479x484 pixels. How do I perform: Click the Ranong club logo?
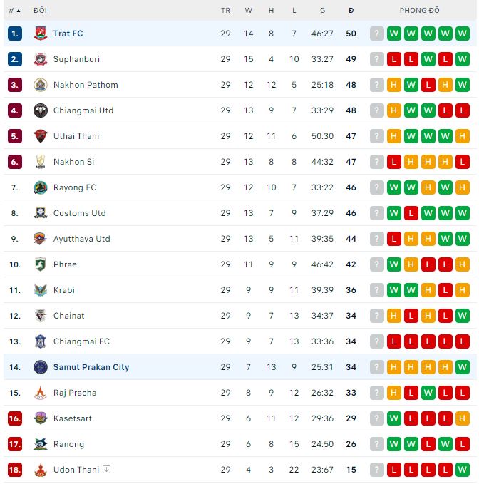point(40,444)
